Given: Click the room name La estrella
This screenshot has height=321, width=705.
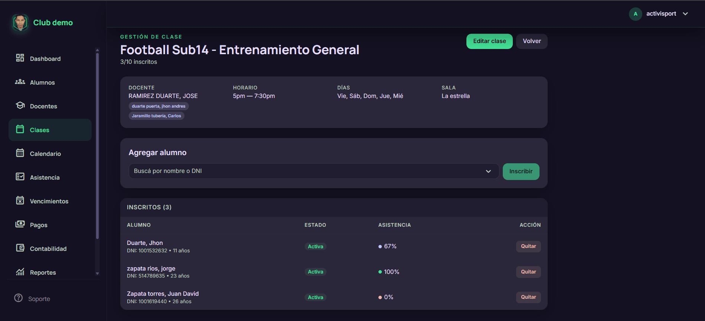Looking at the screenshot, I should [456, 96].
